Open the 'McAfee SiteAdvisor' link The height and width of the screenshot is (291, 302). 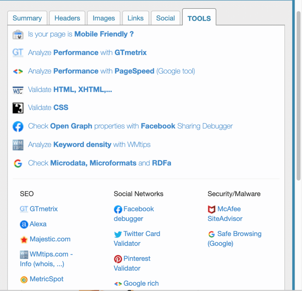pos(225,214)
